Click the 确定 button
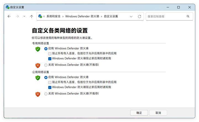Viewport: 199px width, 122px height. [139, 113]
